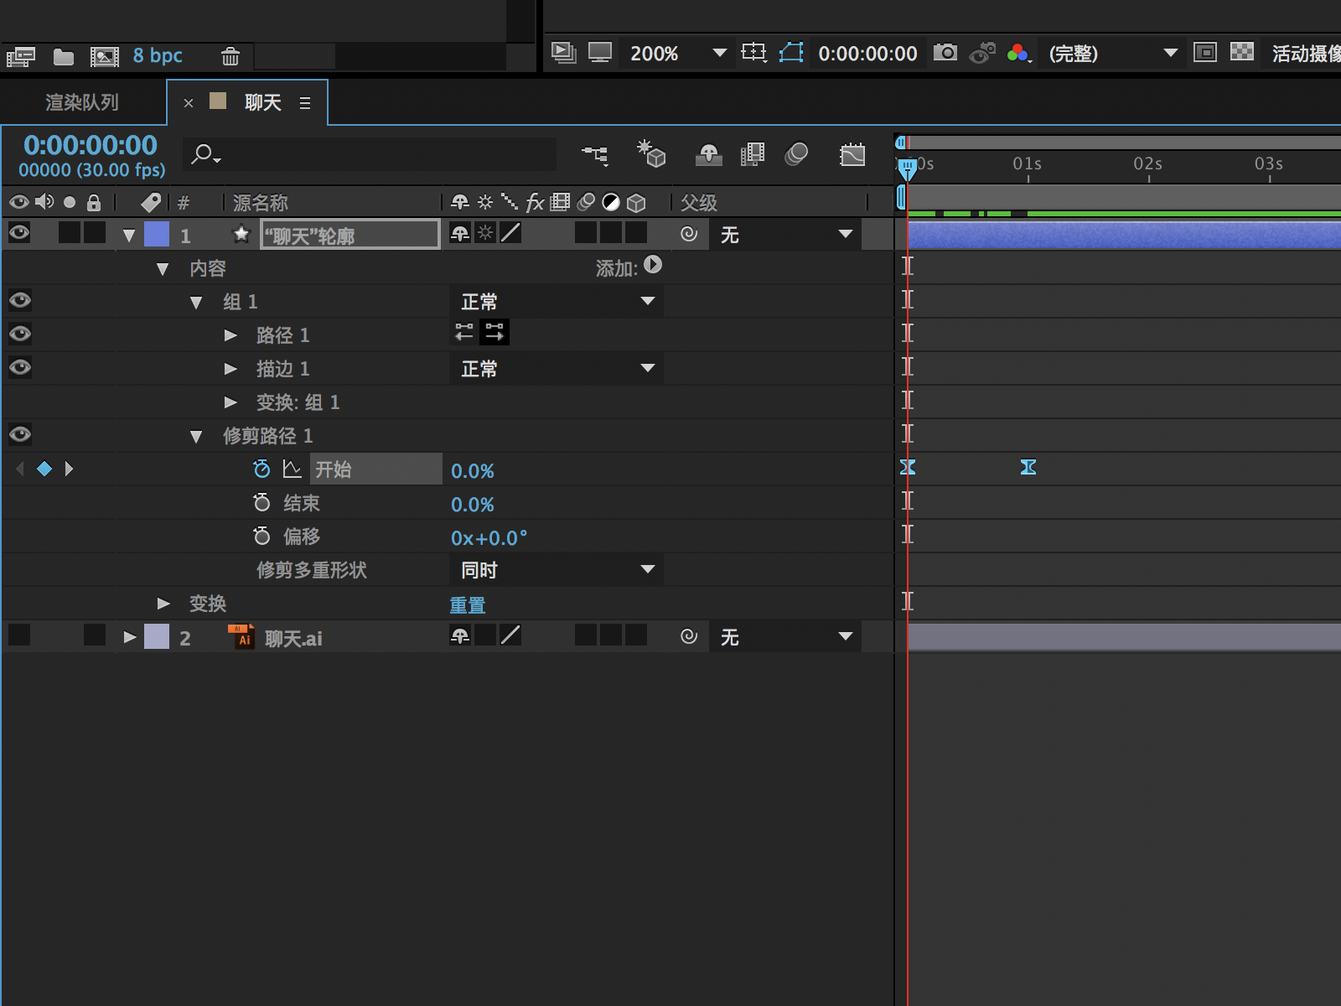The height and width of the screenshot is (1006, 1341).
Task: Open 组 1 blend mode 正常 dropdown
Action: (x=557, y=302)
